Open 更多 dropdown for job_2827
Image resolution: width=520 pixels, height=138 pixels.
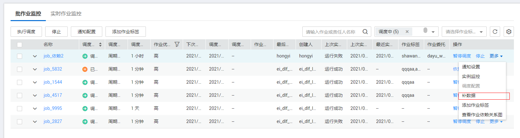[x=496, y=121]
